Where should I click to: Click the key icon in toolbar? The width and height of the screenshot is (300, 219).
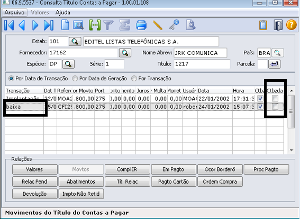click(174, 25)
